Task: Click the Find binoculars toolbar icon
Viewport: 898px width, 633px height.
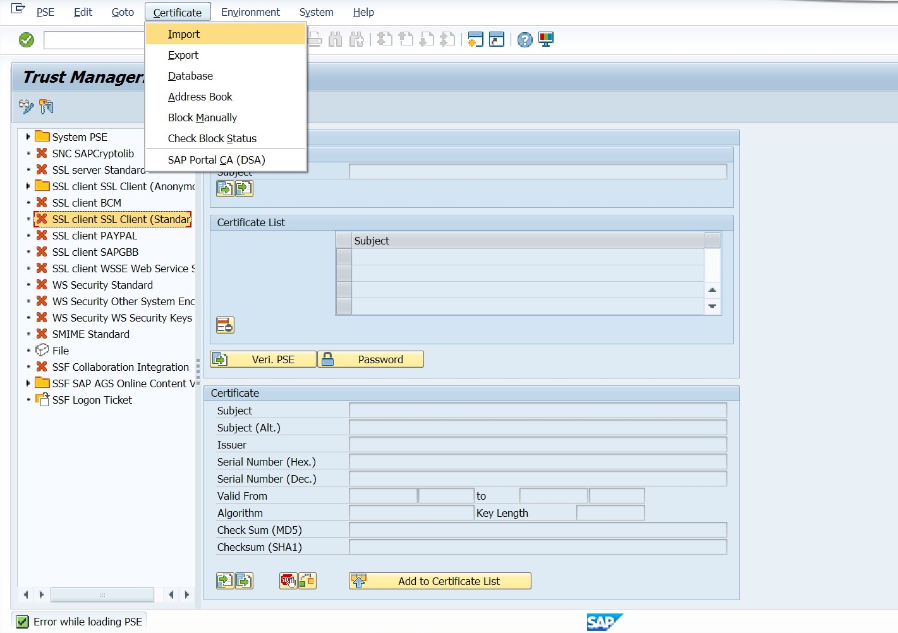Action: [x=336, y=39]
